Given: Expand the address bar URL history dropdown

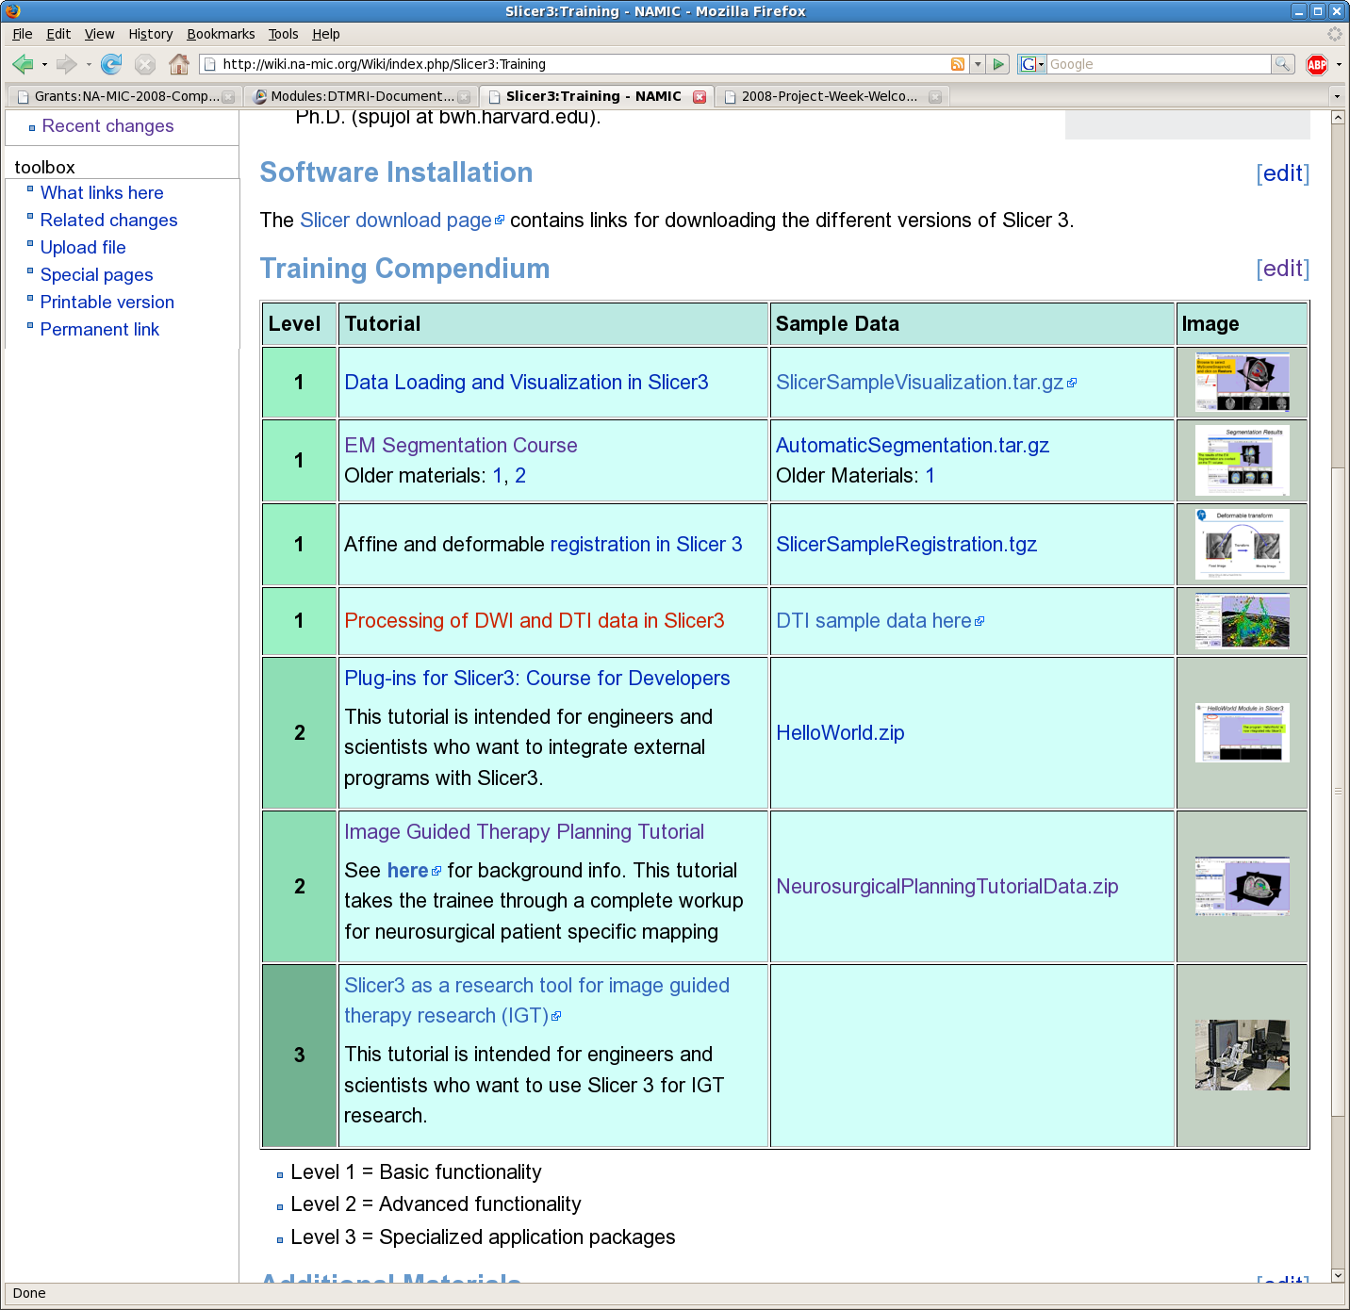Looking at the screenshot, I should (x=978, y=64).
